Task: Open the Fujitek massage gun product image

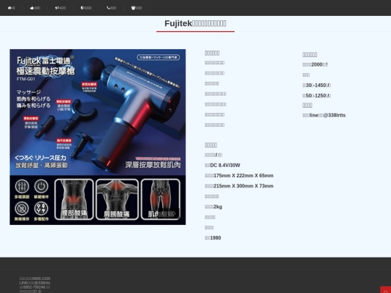Action: pos(98,137)
